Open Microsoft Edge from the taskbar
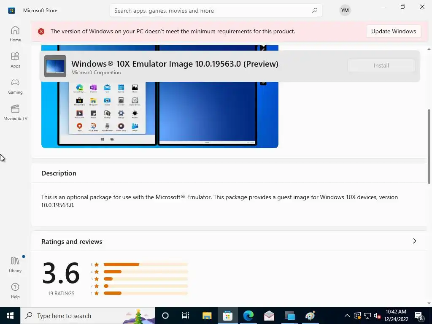 tap(248, 316)
